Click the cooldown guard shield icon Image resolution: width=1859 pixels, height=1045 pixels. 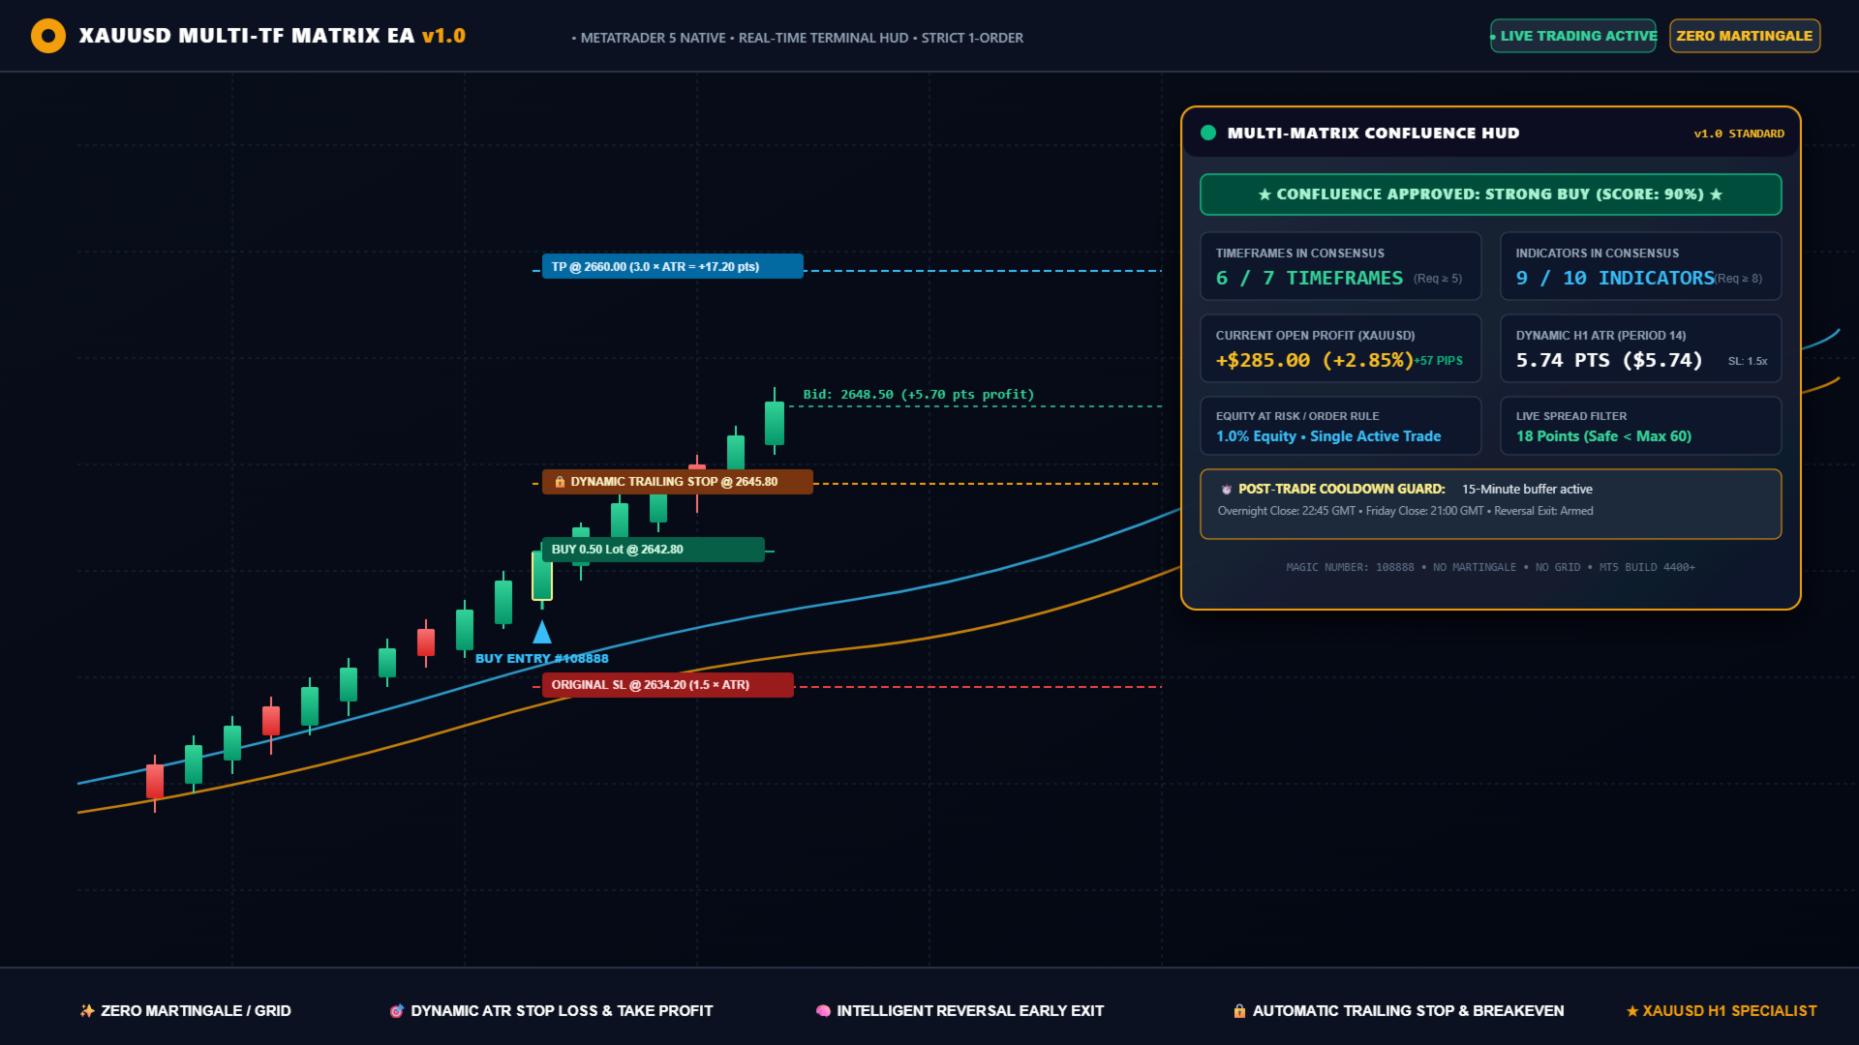1227,490
